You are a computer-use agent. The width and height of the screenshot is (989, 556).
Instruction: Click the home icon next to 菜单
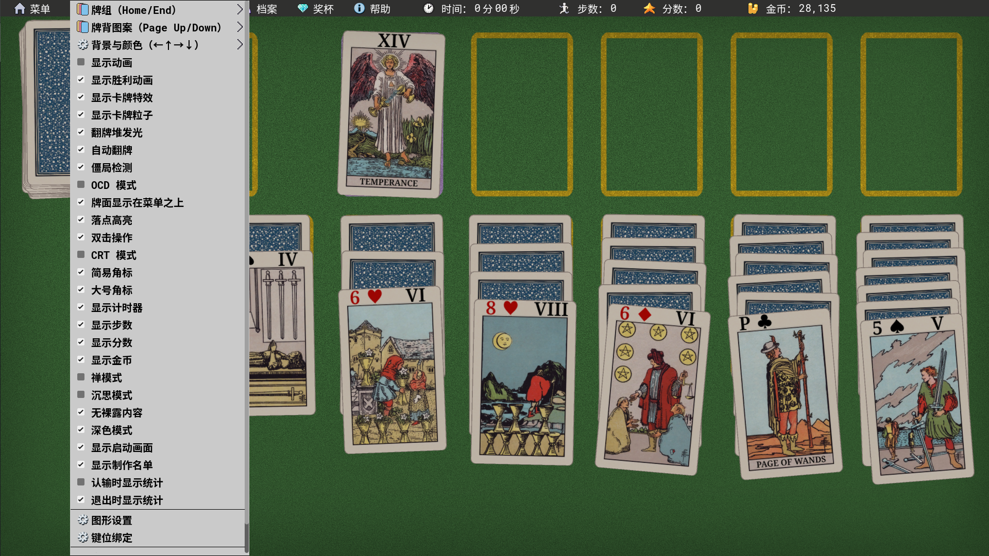click(20, 9)
